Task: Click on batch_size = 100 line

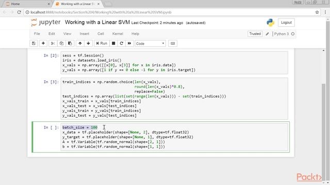Action: tap(80, 127)
